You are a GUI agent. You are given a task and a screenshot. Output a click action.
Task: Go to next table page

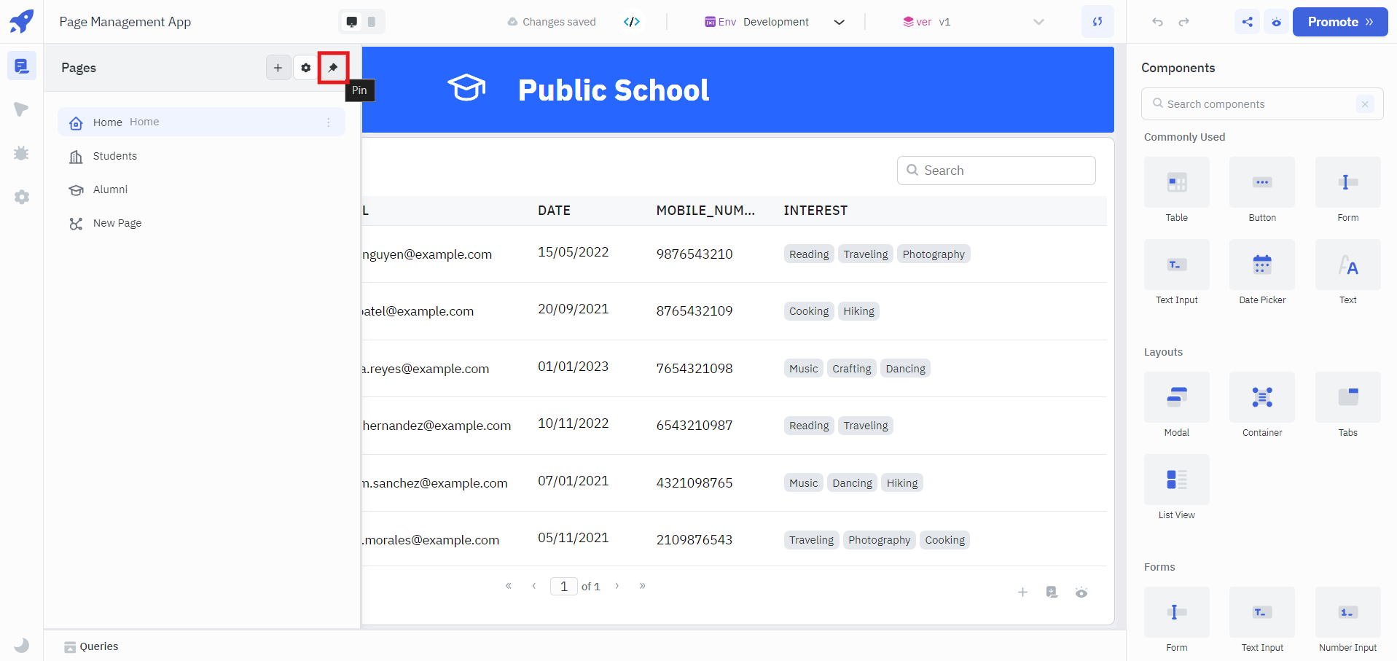617,586
